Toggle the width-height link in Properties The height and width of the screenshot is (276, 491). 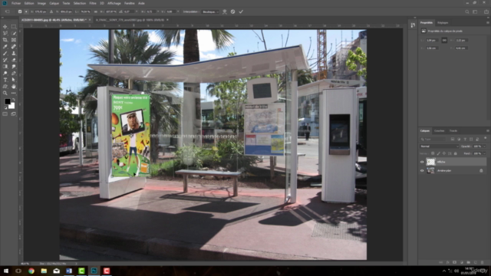pyautogui.click(x=444, y=40)
